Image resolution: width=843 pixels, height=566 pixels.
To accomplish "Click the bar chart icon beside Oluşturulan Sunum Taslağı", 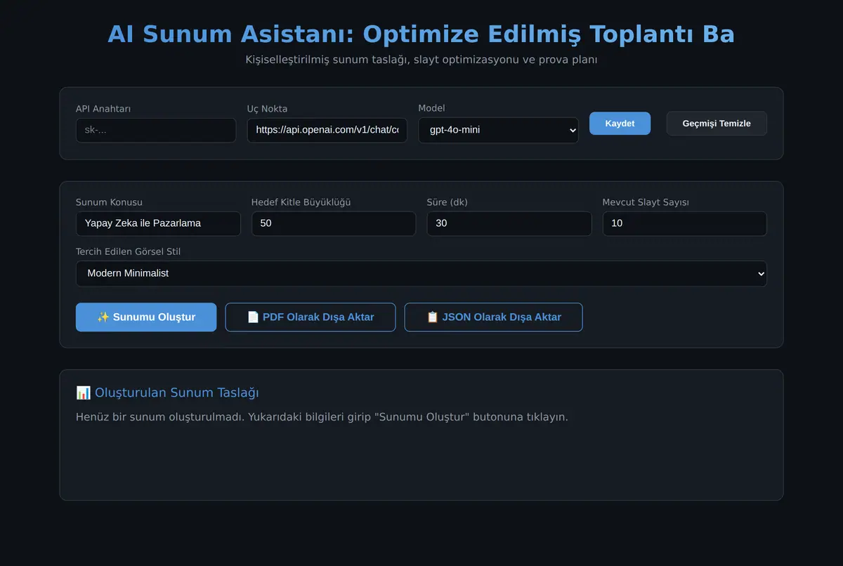I will click(84, 393).
